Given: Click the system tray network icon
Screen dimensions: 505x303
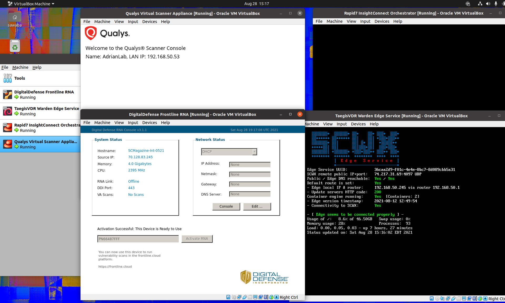Looking at the screenshot, I should pos(481,4).
